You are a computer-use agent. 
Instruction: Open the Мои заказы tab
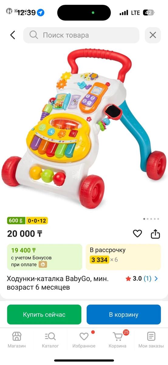(x=151, y=340)
